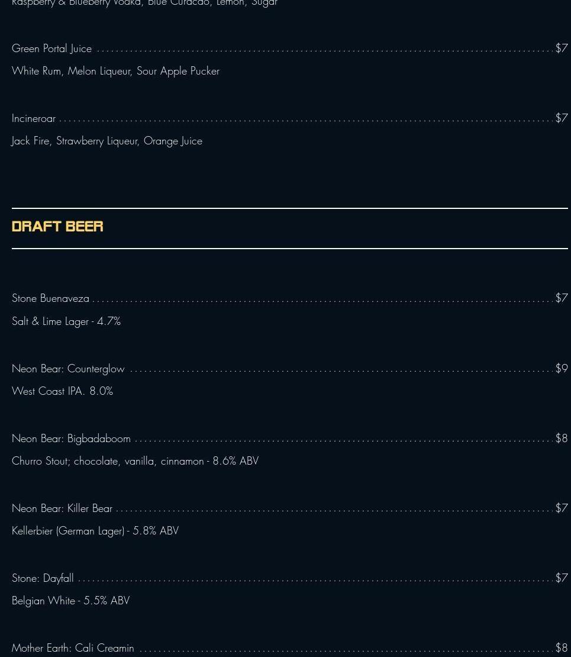Click the $8 price for Bigbadaboom
This screenshot has height=657, width=571.
click(x=561, y=439)
